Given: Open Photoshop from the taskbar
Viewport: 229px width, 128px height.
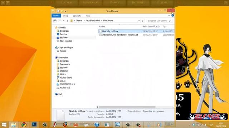Looking at the screenshot, I should [34, 124].
